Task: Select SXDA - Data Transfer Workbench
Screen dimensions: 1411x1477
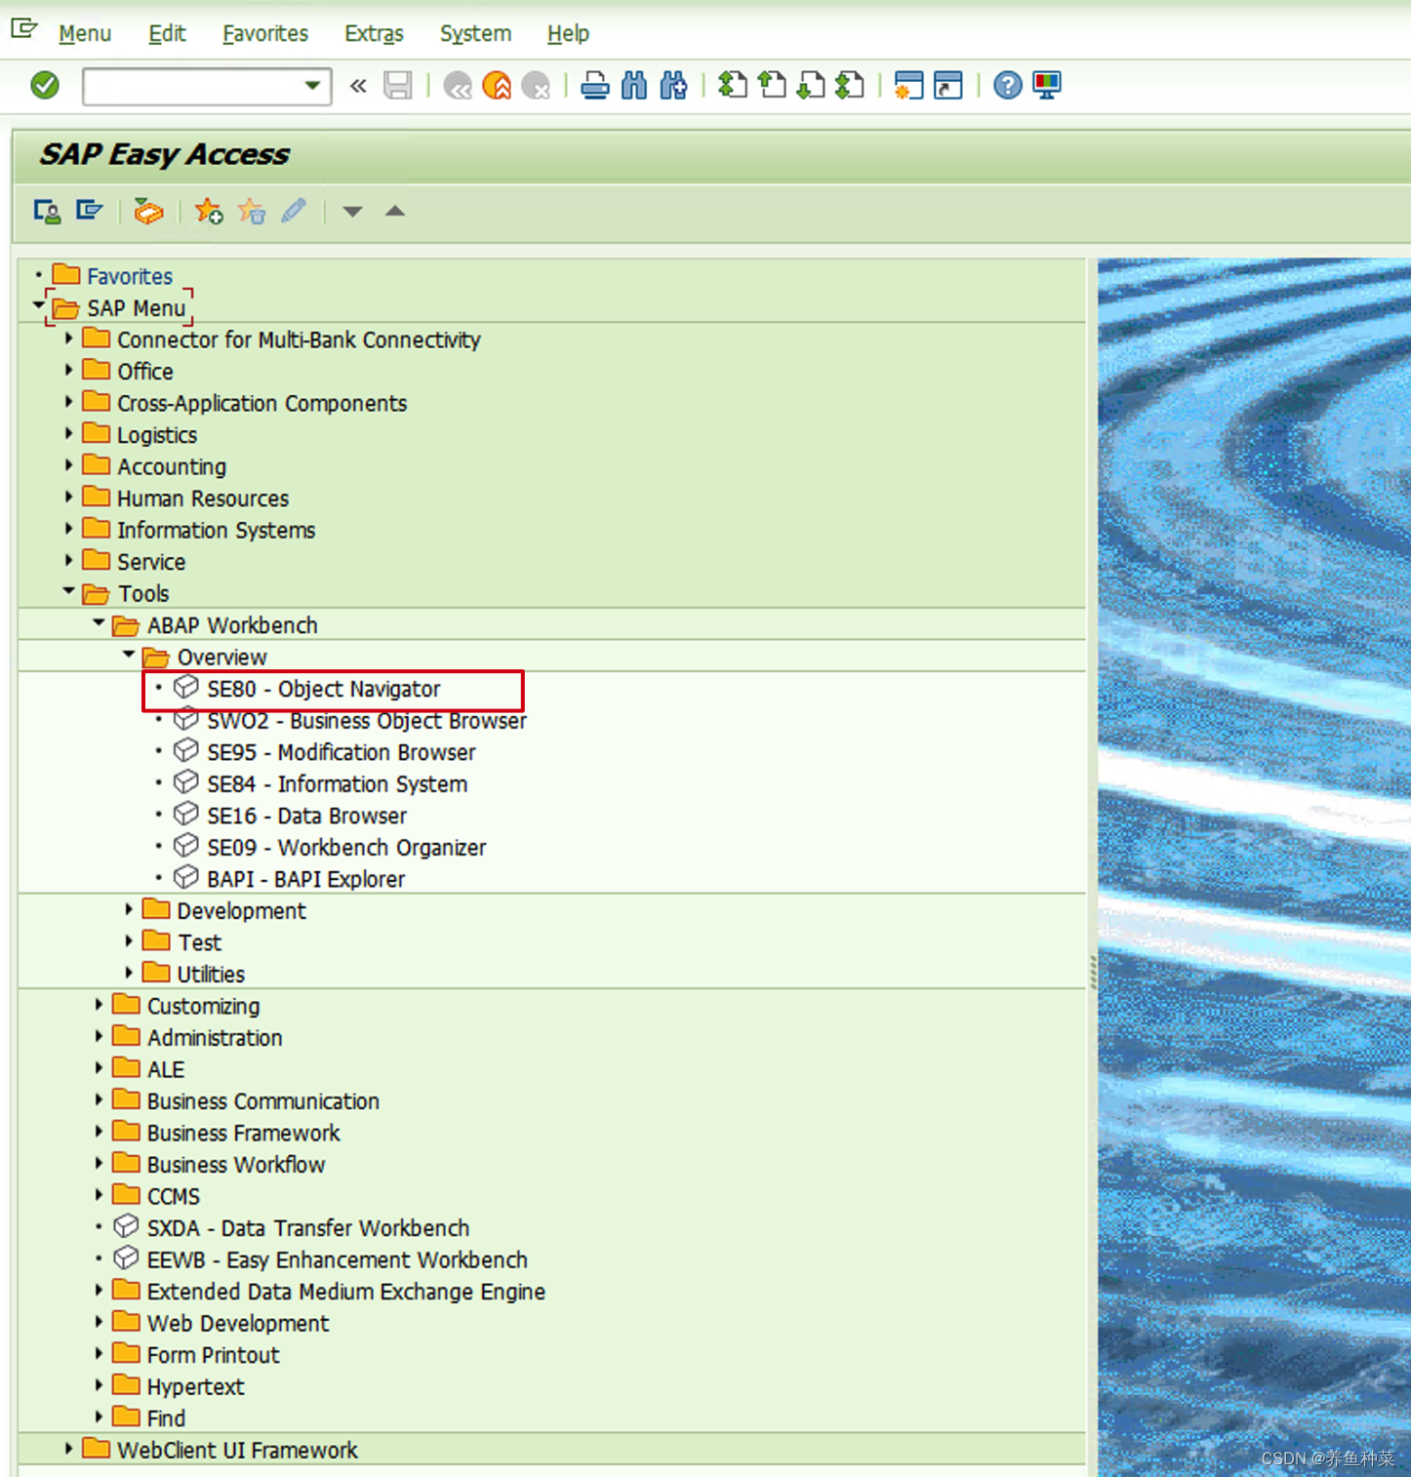Action: coord(308,1228)
